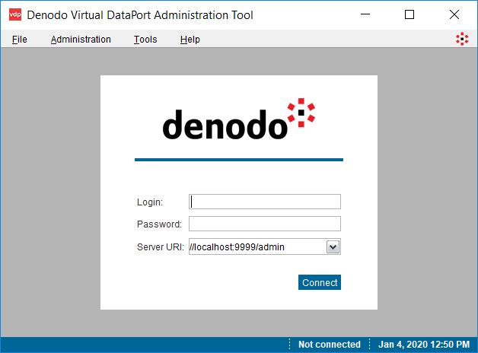Focus the Password input field

click(265, 224)
